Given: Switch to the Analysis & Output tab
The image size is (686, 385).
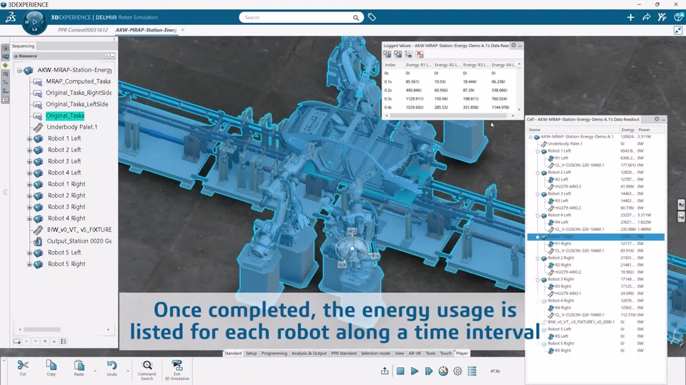Looking at the screenshot, I should [309, 353].
